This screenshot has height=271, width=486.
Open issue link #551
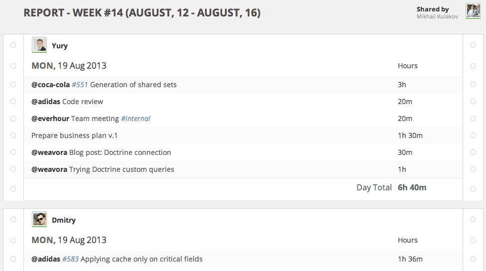tap(80, 85)
